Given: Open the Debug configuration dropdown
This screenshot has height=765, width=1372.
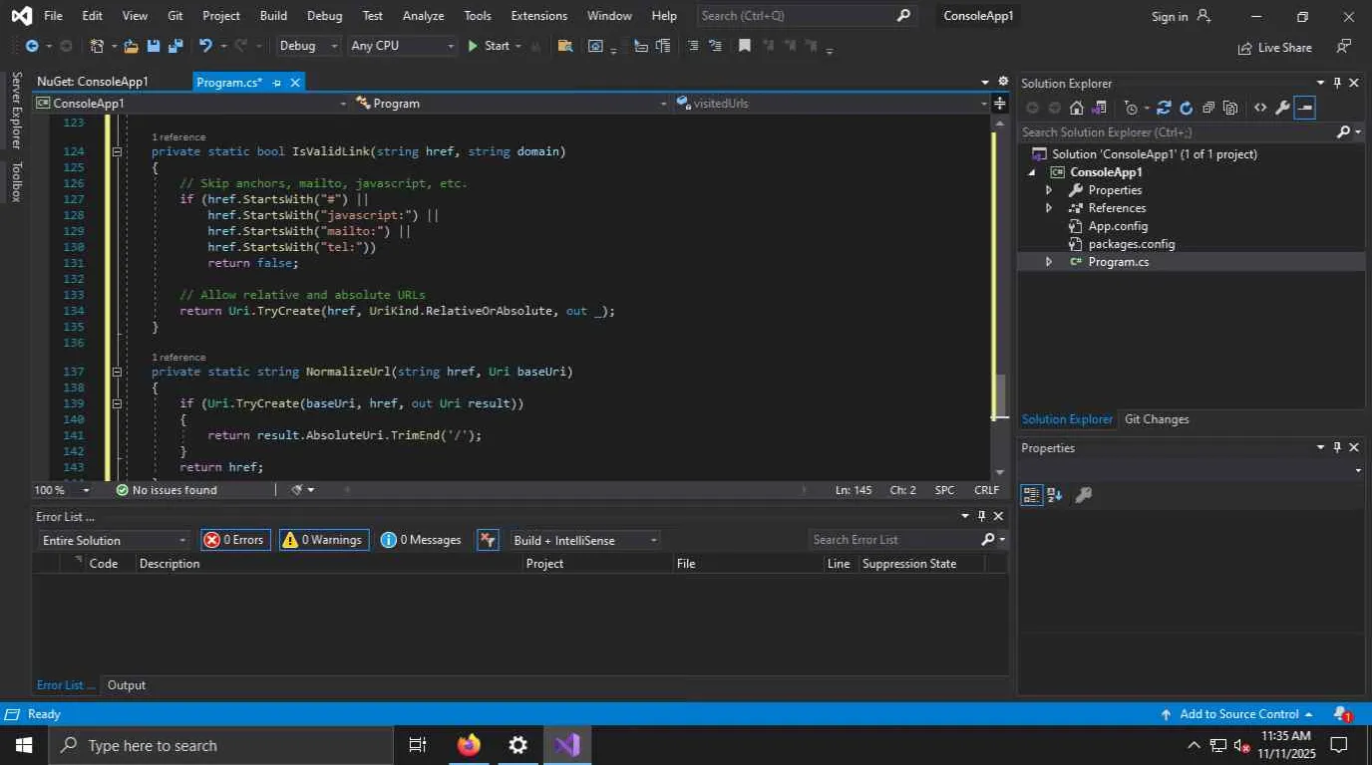Looking at the screenshot, I should [308, 46].
